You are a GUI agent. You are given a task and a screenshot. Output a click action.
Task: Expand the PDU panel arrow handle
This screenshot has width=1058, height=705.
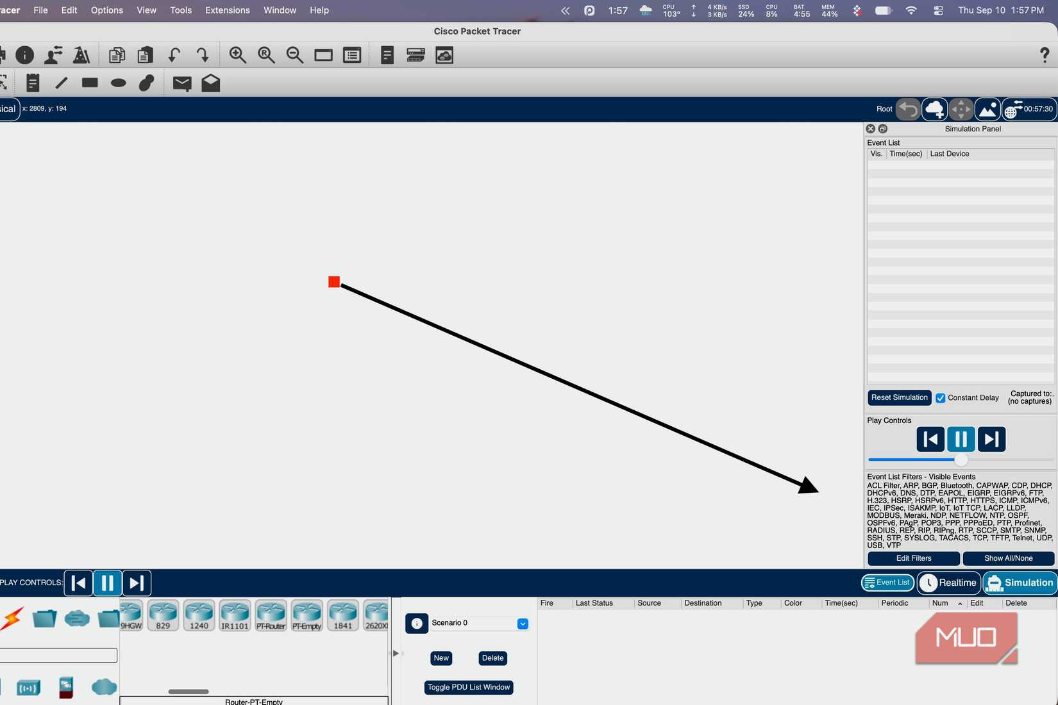(396, 653)
